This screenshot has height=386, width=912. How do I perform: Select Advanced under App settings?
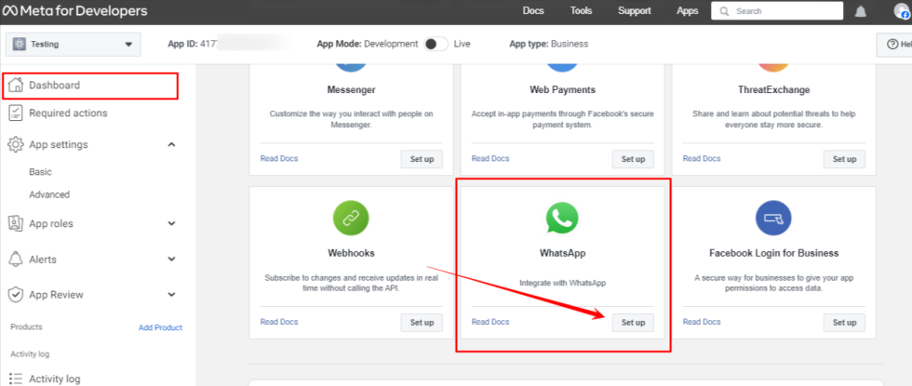[49, 194]
